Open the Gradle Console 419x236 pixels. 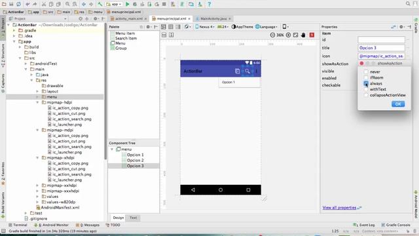coord(395,225)
